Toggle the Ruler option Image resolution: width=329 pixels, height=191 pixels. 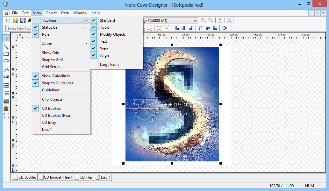pyautogui.click(x=61, y=34)
